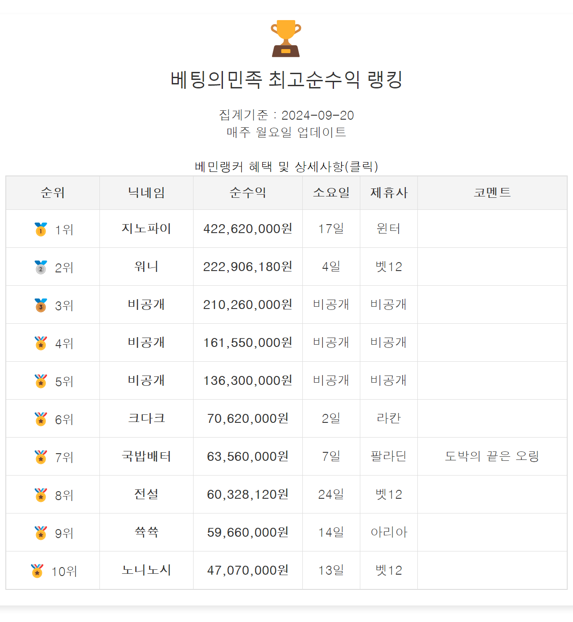Viewport: 573px width, 622px height.
Task: Click the 아리아 affiliate cell
Action: [389, 532]
